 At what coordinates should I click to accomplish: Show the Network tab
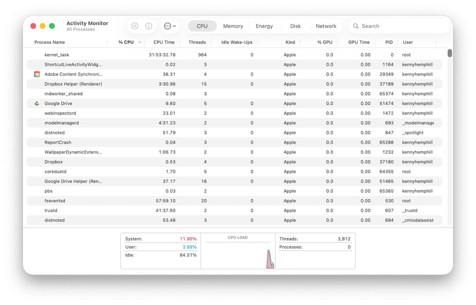326,26
